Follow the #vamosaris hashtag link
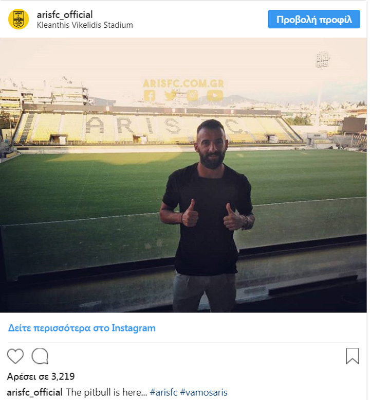This screenshot has width=370, height=400. 203,392
